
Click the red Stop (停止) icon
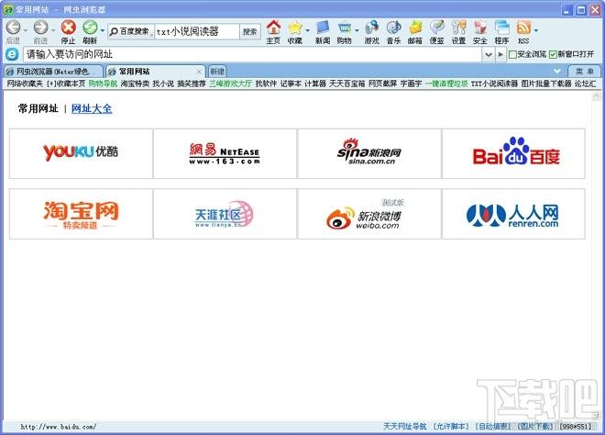[x=69, y=28]
